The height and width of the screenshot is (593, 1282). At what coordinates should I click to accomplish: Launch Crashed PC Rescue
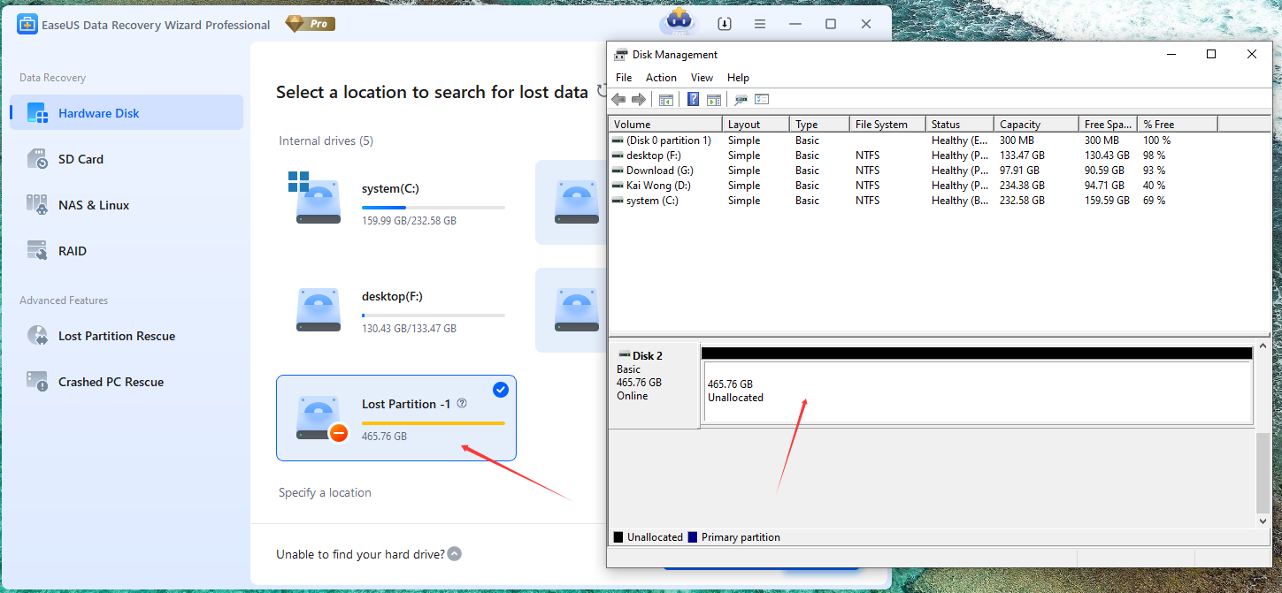coord(111,382)
